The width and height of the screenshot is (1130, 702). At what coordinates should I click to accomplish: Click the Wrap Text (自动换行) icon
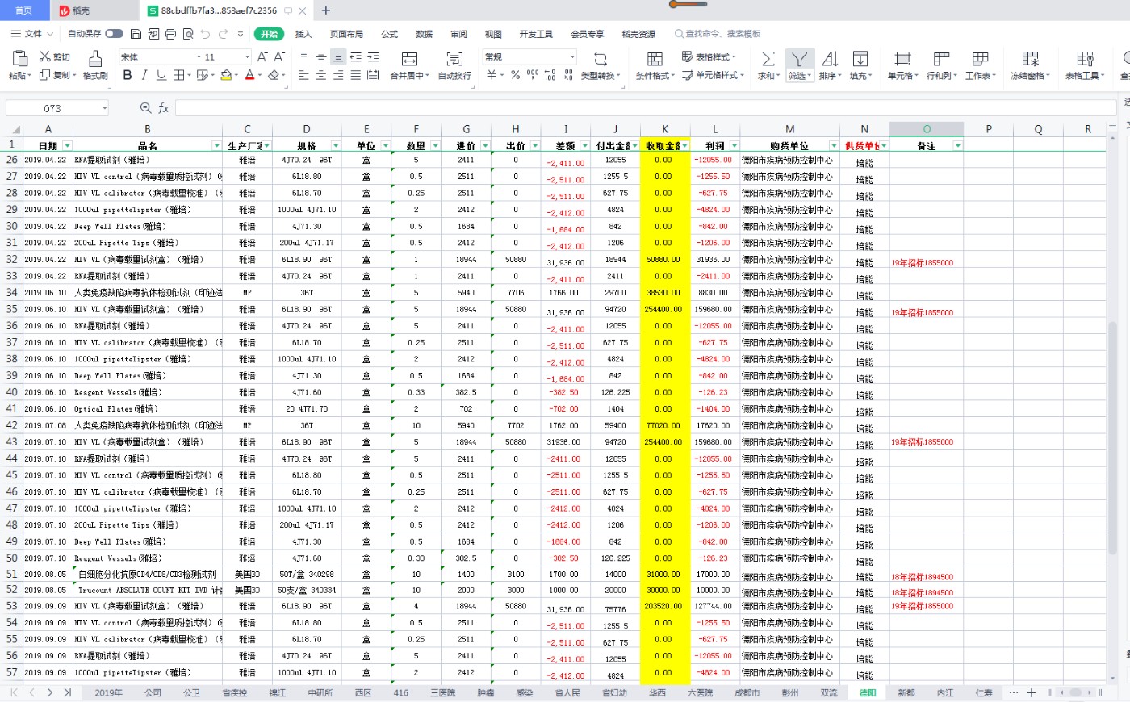coord(454,59)
